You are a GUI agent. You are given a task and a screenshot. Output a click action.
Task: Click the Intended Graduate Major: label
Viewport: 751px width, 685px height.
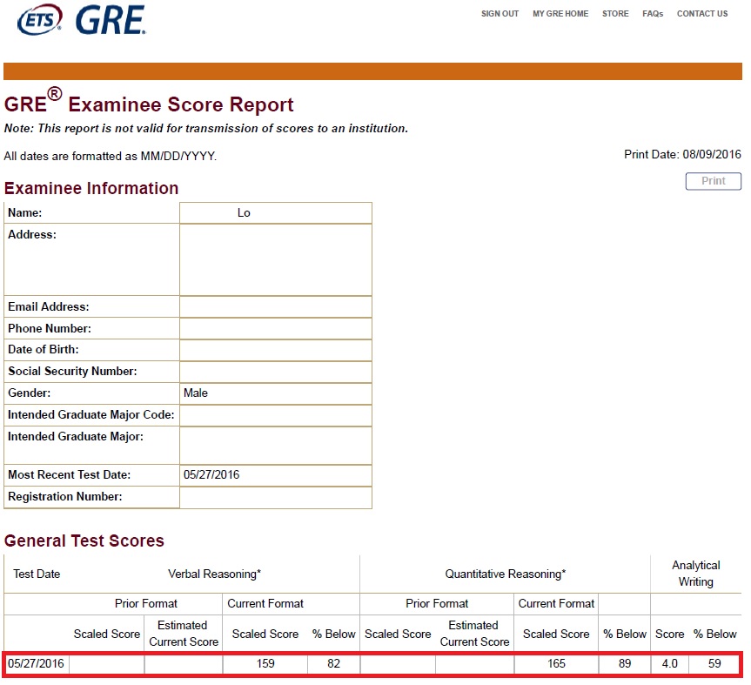coord(76,436)
